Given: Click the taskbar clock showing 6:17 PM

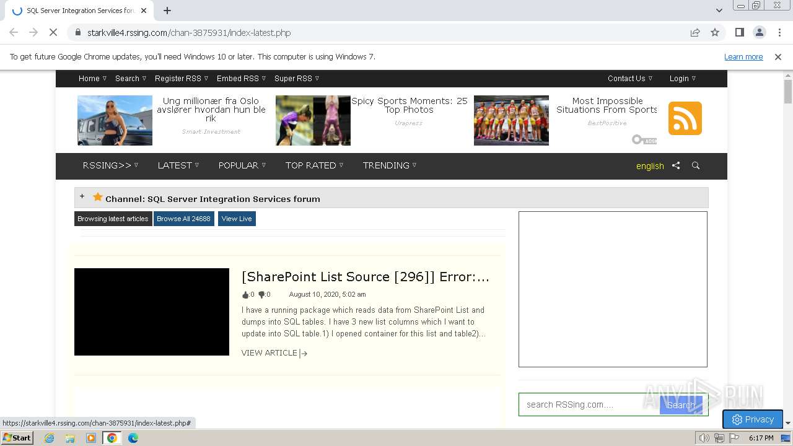Looking at the screenshot, I should (x=761, y=438).
